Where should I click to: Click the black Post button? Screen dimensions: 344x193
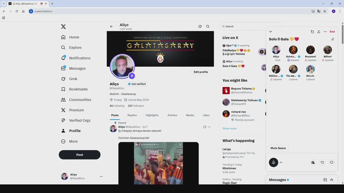point(80,155)
